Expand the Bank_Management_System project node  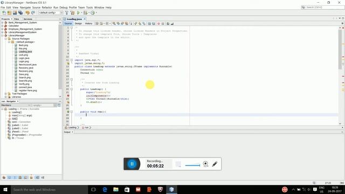[x=2, y=23]
